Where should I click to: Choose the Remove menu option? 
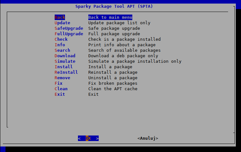point(62,78)
